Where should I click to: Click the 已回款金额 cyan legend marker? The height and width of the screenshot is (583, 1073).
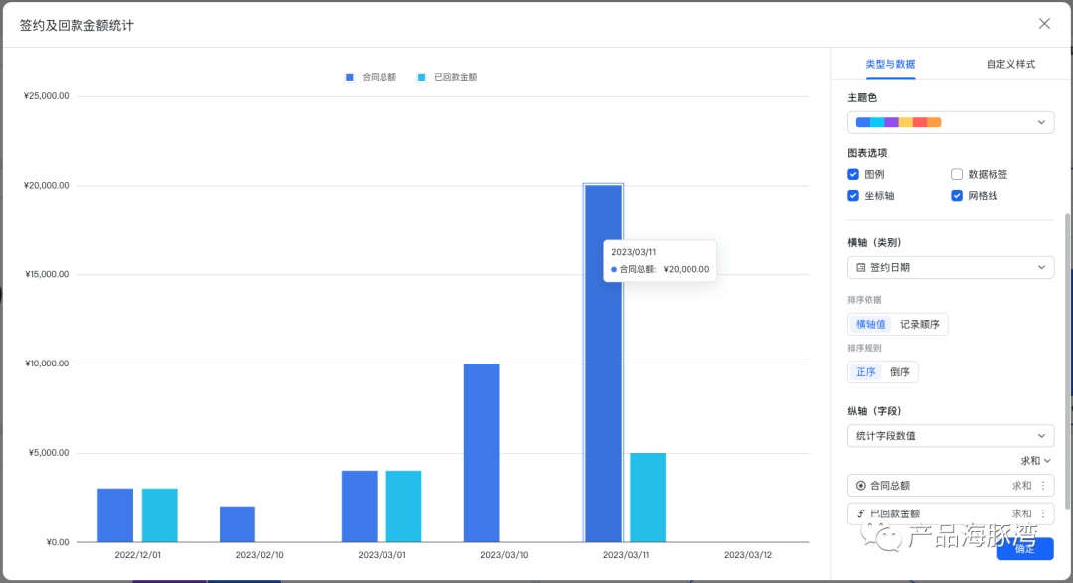tap(422, 77)
